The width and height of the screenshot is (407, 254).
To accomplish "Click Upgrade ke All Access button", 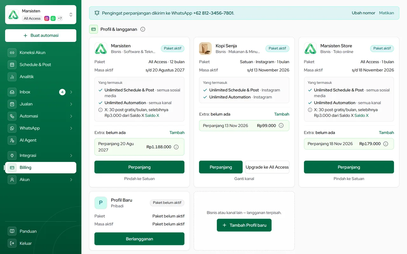I will pos(267,167).
